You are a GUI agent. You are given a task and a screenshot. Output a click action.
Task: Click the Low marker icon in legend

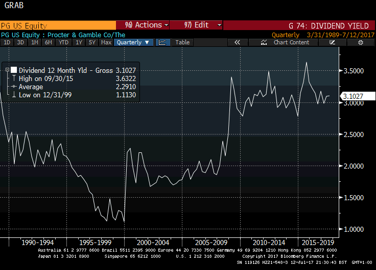13,95
